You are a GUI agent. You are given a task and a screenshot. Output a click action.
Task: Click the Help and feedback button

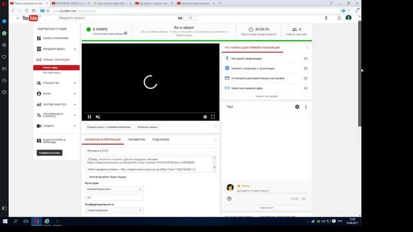[50, 153]
